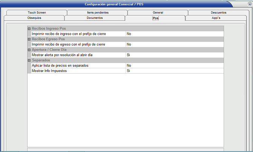Image resolution: width=253 pixels, height=152 pixels.
Task: Open the Appi's tab
Action: coord(216,18)
